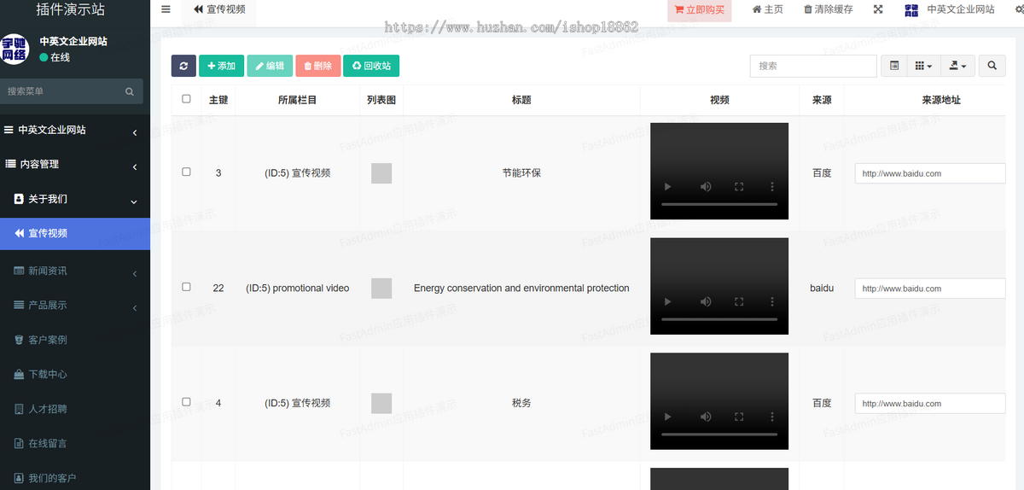Click the 编辑 edit button
Screen dimensions: 1024x490
click(x=270, y=66)
